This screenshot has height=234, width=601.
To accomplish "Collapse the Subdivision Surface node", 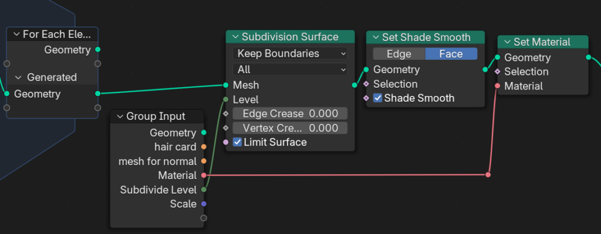I will [235, 37].
